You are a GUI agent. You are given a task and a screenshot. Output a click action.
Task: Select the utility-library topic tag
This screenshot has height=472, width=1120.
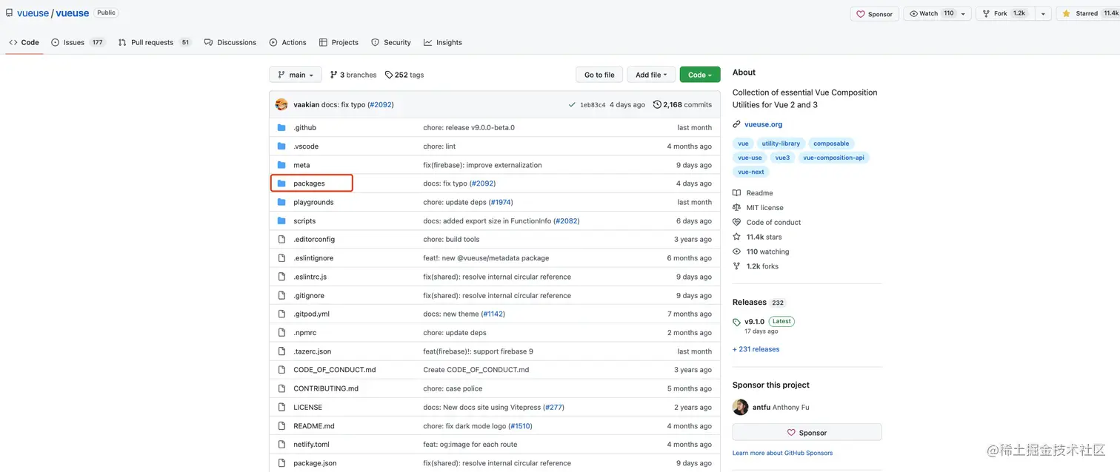pos(781,144)
